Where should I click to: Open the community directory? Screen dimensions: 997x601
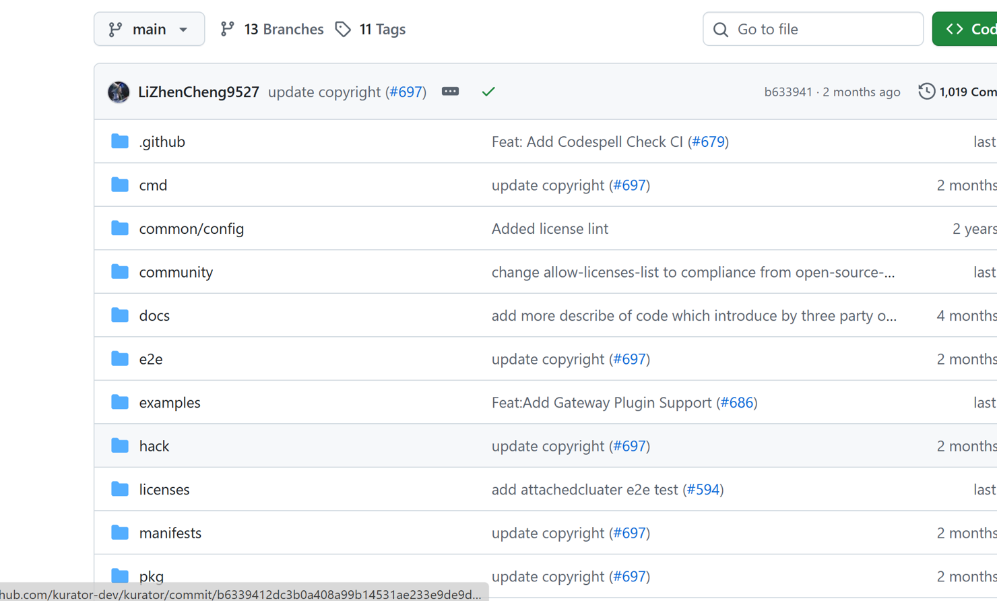176,272
